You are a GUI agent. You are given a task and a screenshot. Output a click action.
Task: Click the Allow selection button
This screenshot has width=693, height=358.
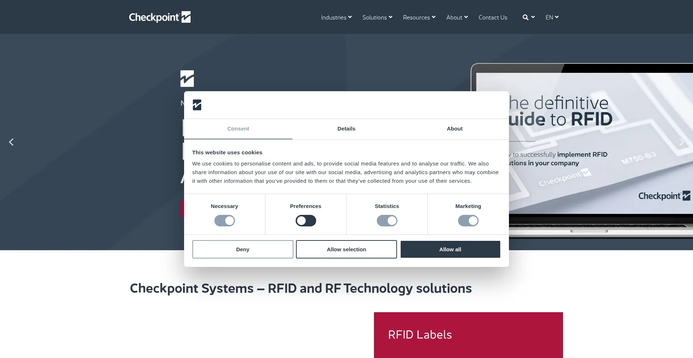(x=346, y=249)
